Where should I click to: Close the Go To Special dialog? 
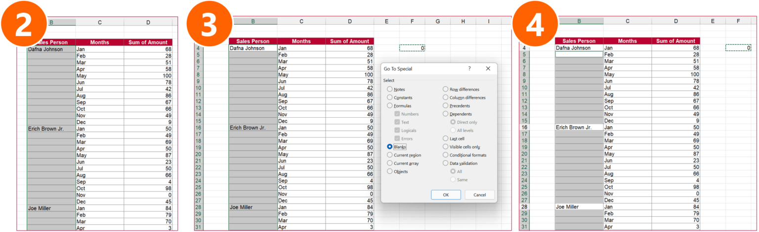[488, 69]
